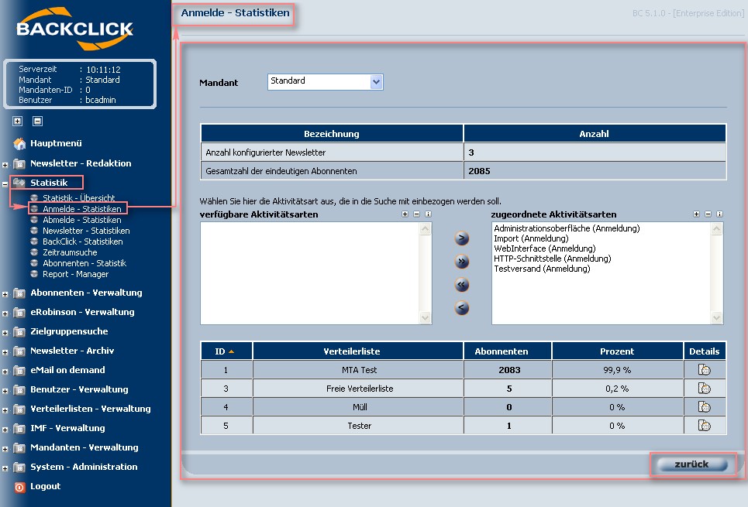
Task: Select Administrationsoberfläche (Anmeldung) entry
Action: (567, 228)
